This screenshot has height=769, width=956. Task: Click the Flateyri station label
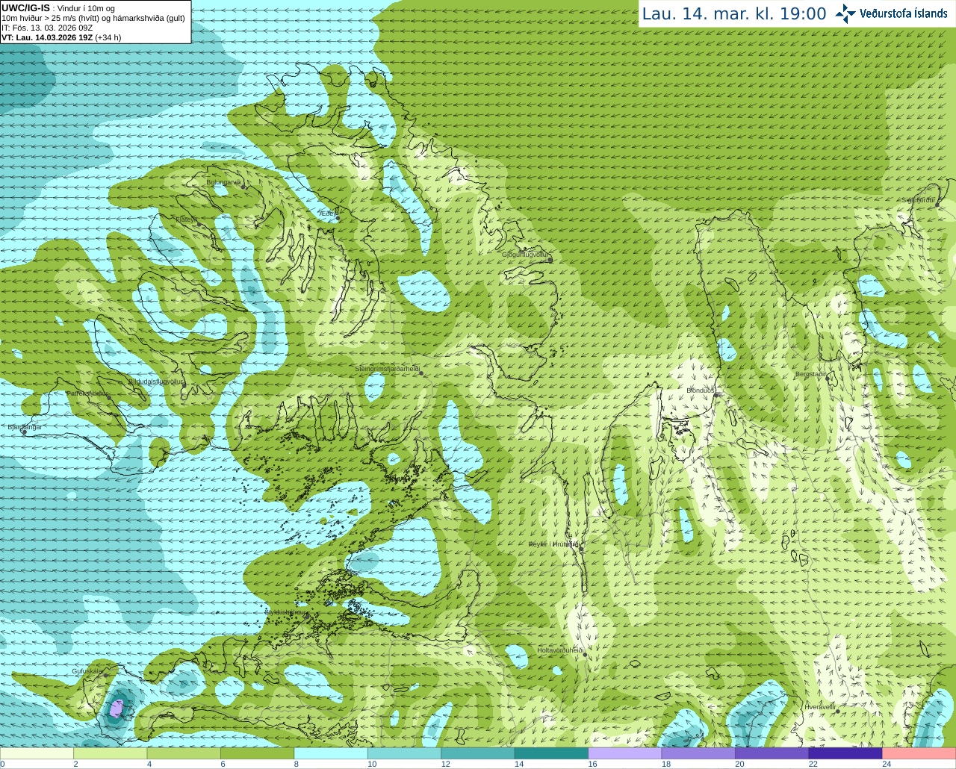(185, 220)
